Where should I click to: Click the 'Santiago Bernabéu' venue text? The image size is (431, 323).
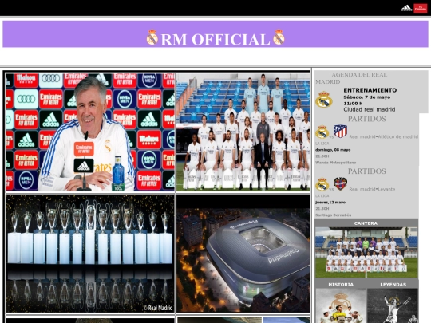(333, 215)
